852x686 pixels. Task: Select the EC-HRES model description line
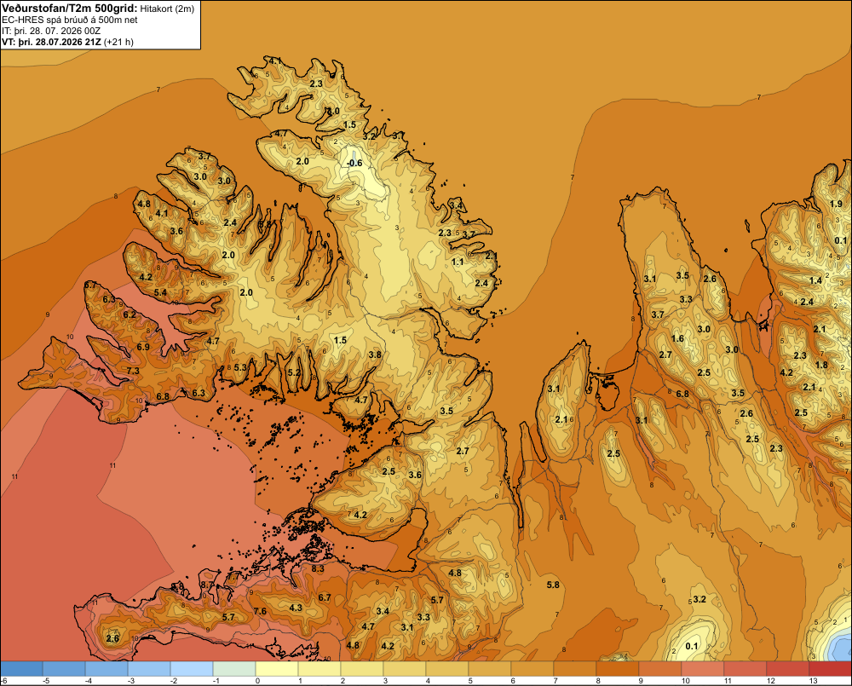click(x=70, y=20)
